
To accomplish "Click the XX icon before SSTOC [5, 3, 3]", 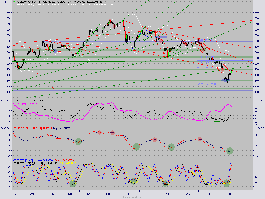I will coord(14,160).
